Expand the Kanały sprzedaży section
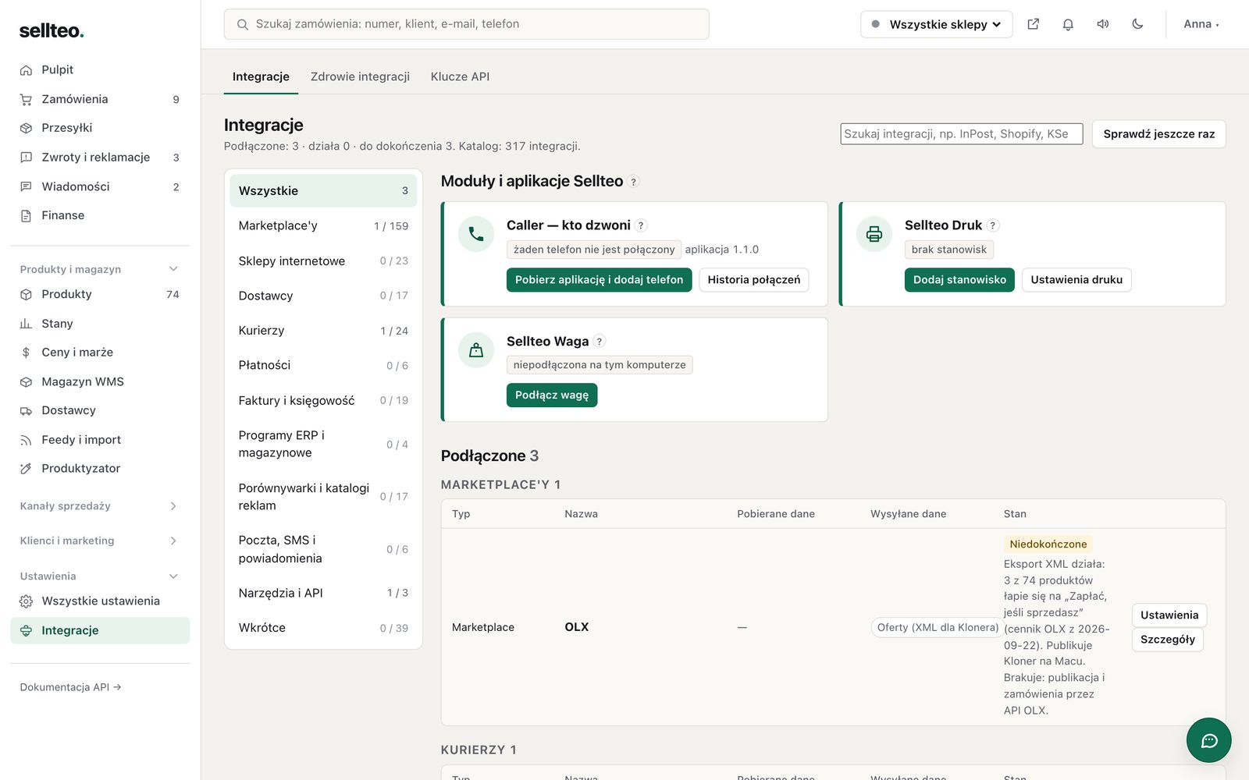Image resolution: width=1249 pixels, height=780 pixels. pyautogui.click(x=100, y=506)
